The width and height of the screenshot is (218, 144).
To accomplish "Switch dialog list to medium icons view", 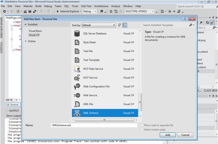I will click(x=125, y=25).
